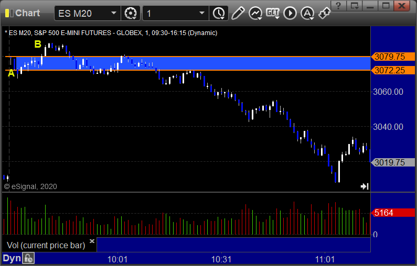Toggle the lock icon next to Dyn

click(x=28, y=258)
